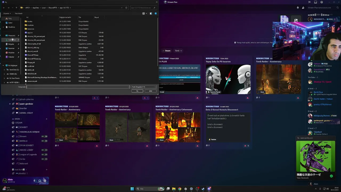The height and width of the screenshot is (192, 341).
Task: Open Yapay Zeka ile PS tasarımı thumbnail
Action: 228,79
